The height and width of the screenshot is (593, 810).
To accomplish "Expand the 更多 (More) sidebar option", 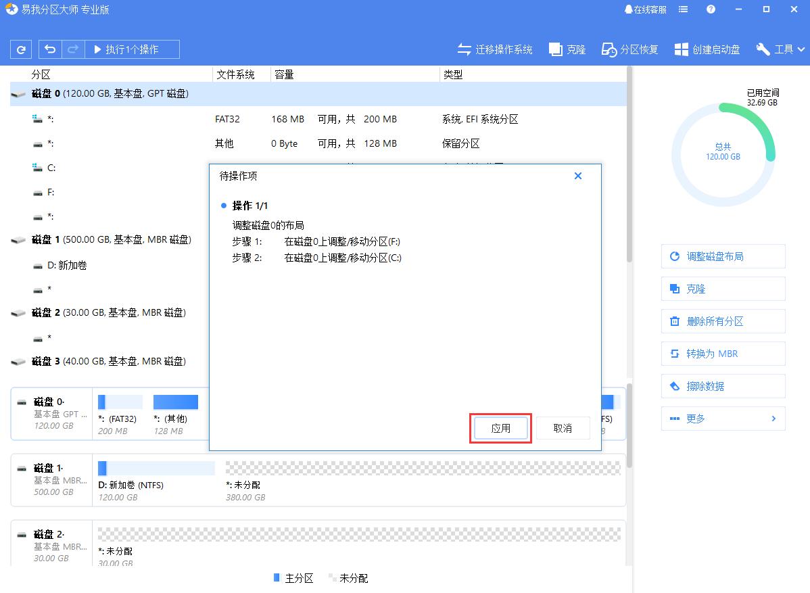I will pos(723,419).
